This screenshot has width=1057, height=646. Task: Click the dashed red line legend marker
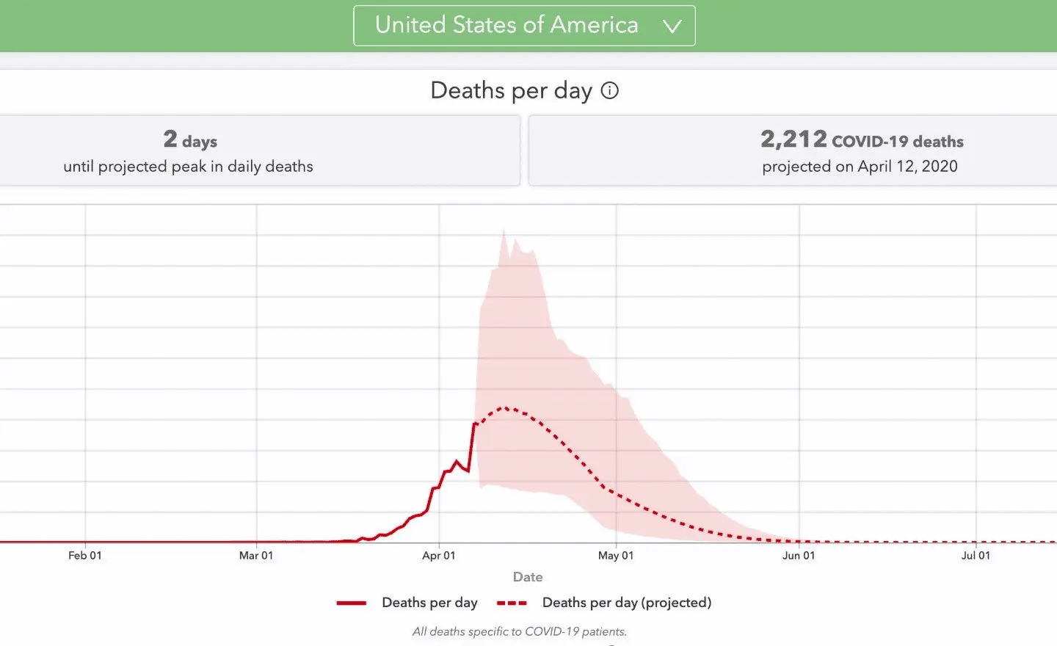(x=512, y=603)
